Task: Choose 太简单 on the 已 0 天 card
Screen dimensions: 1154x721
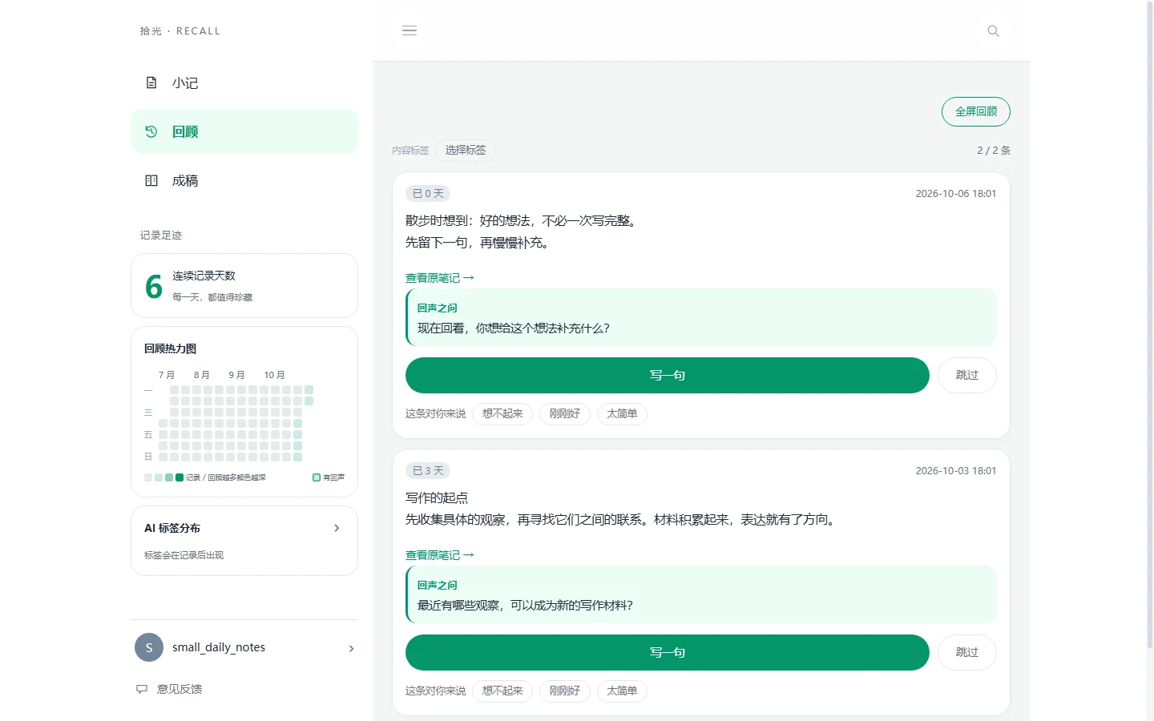Action: click(x=622, y=413)
